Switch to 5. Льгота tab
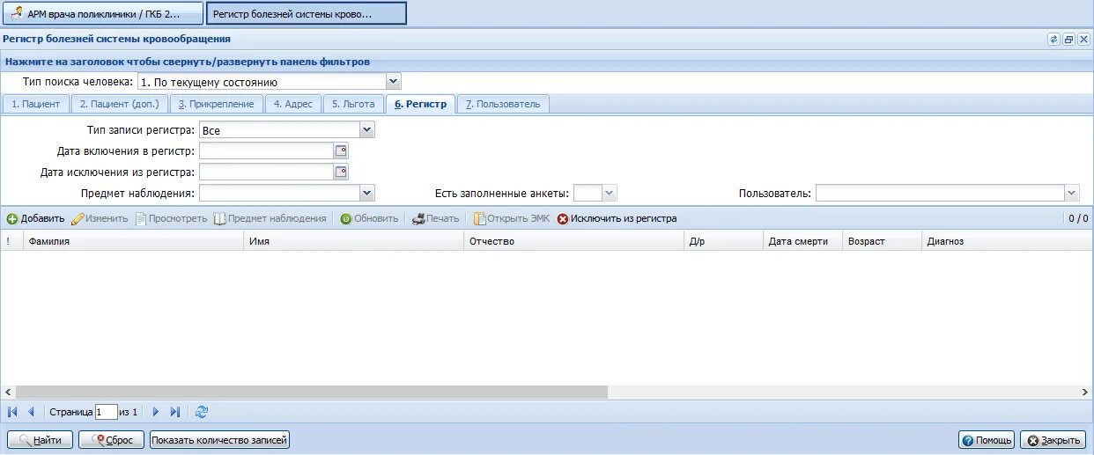 coord(353,104)
